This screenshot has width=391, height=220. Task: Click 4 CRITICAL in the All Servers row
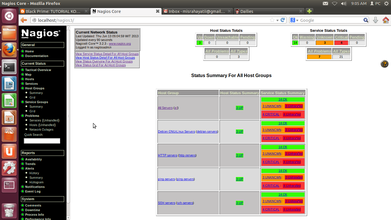tap(271, 114)
